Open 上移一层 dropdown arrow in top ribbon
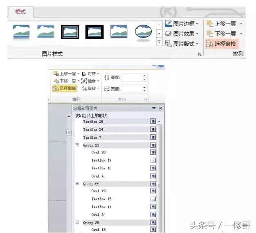 coord(241,24)
